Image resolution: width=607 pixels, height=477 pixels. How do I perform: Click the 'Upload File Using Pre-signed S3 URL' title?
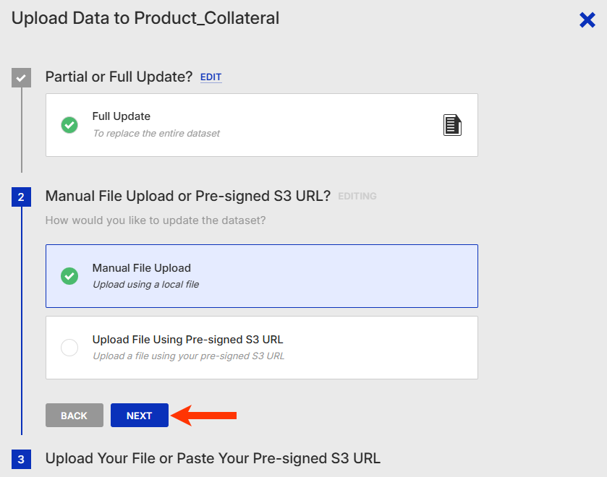[x=187, y=340]
